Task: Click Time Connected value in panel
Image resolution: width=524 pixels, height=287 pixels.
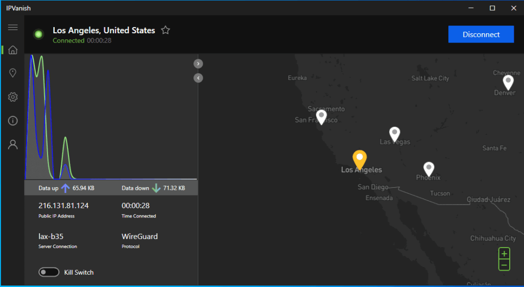Action: 136,206
